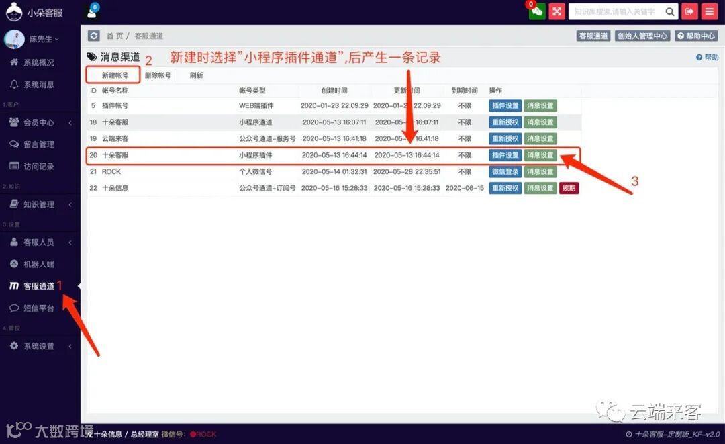
Task: Open 系统概况 in sidebar
Action: click(39, 62)
